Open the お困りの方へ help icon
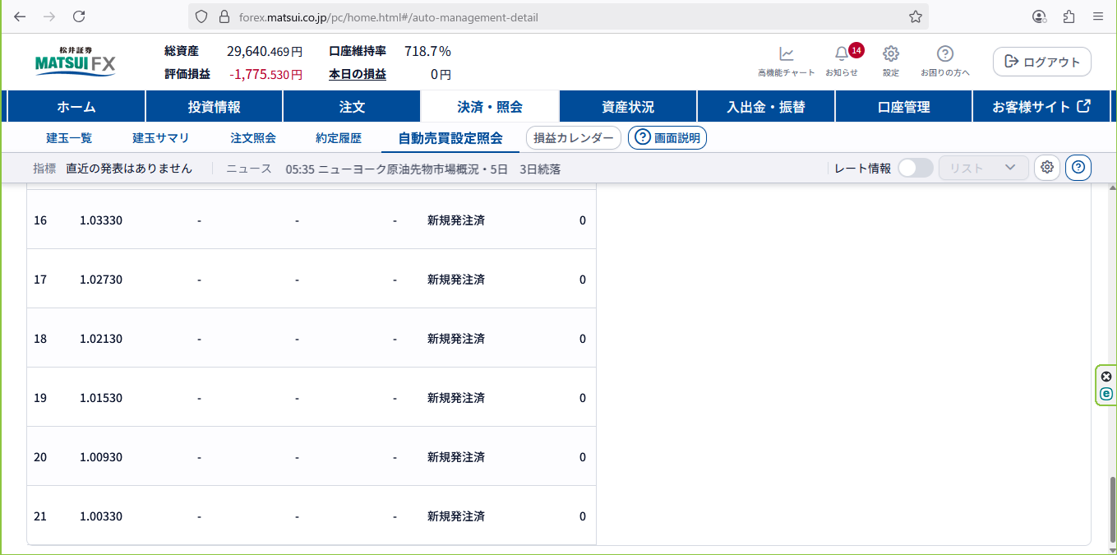Viewport: 1117px width, 555px height. (x=945, y=61)
